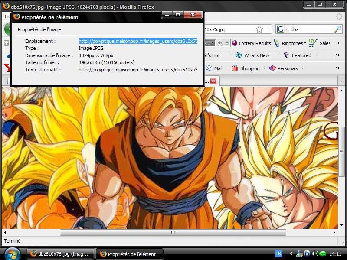347x260 pixels.
Task: Click the Sale! shopping cart icon
Action: [x=313, y=42]
